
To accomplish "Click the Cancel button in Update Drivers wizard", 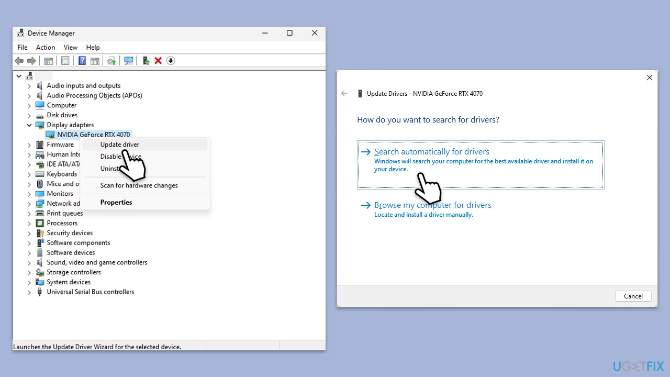I will click(x=633, y=296).
